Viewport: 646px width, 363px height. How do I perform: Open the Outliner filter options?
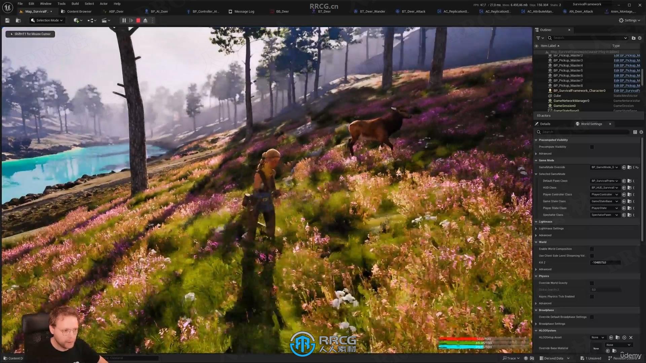click(540, 38)
